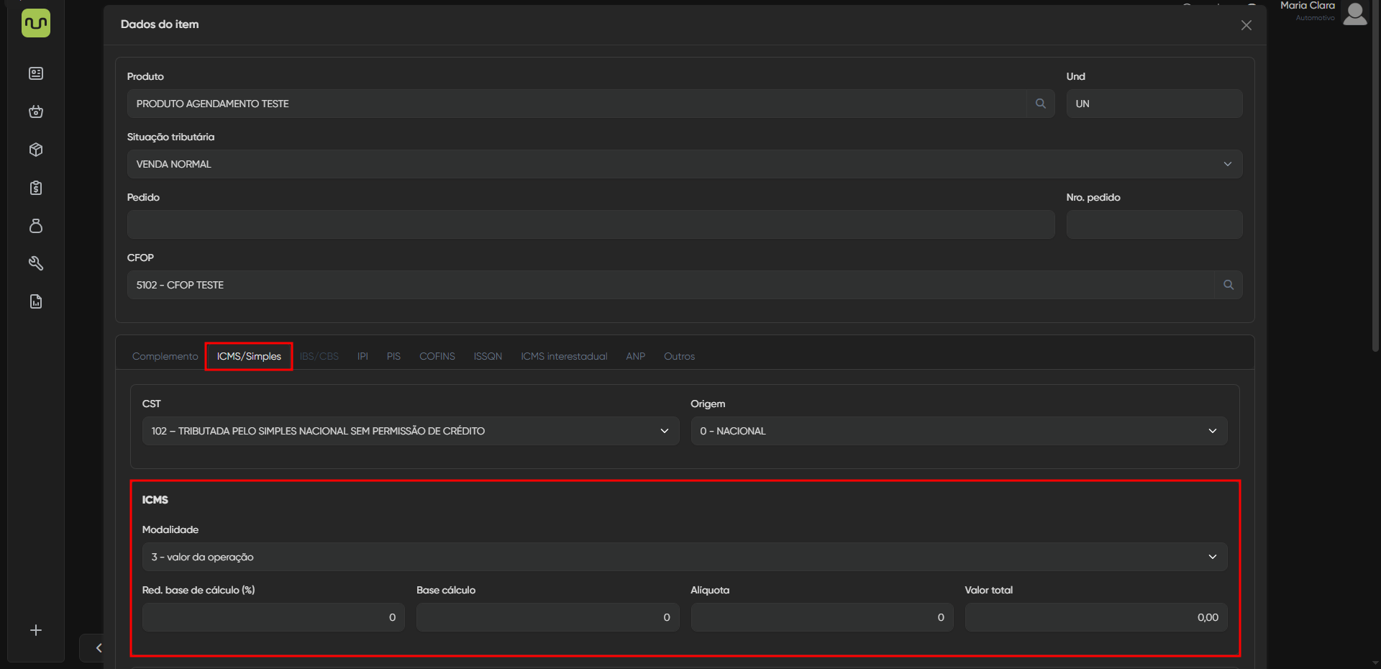Open the box package sidebar icon
This screenshot has height=669, width=1381.
click(36, 150)
